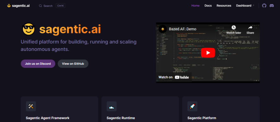The height and width of the screenshot is (122, 280).
Task: Open the Dashboard external link
Action: tap(245, 6)
